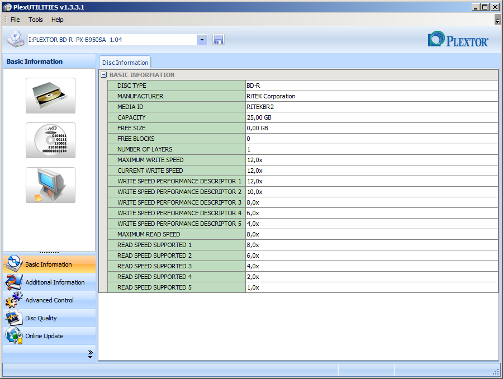Click the optical drive icon beside drive selector
This screenshot has height=379, width=503.
(16, 39)
